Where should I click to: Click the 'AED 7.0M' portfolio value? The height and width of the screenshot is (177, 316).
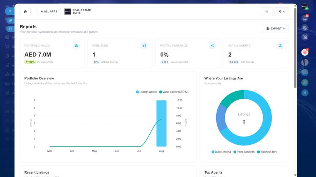pos(38,55)
